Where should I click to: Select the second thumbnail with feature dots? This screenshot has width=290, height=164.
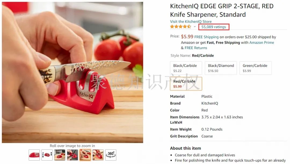point(47,155)
